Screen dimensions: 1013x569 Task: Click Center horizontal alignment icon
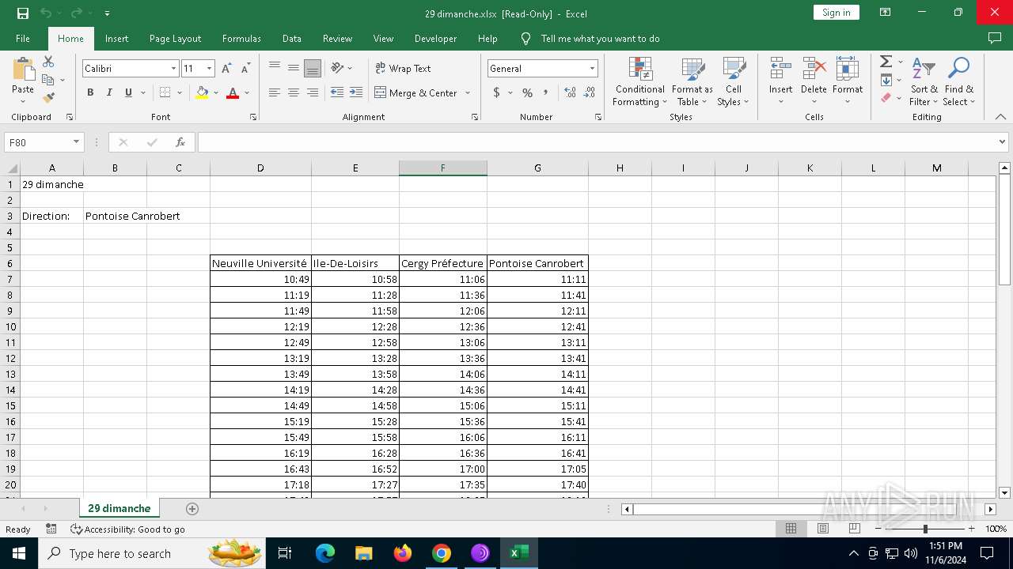click(294, 92)
